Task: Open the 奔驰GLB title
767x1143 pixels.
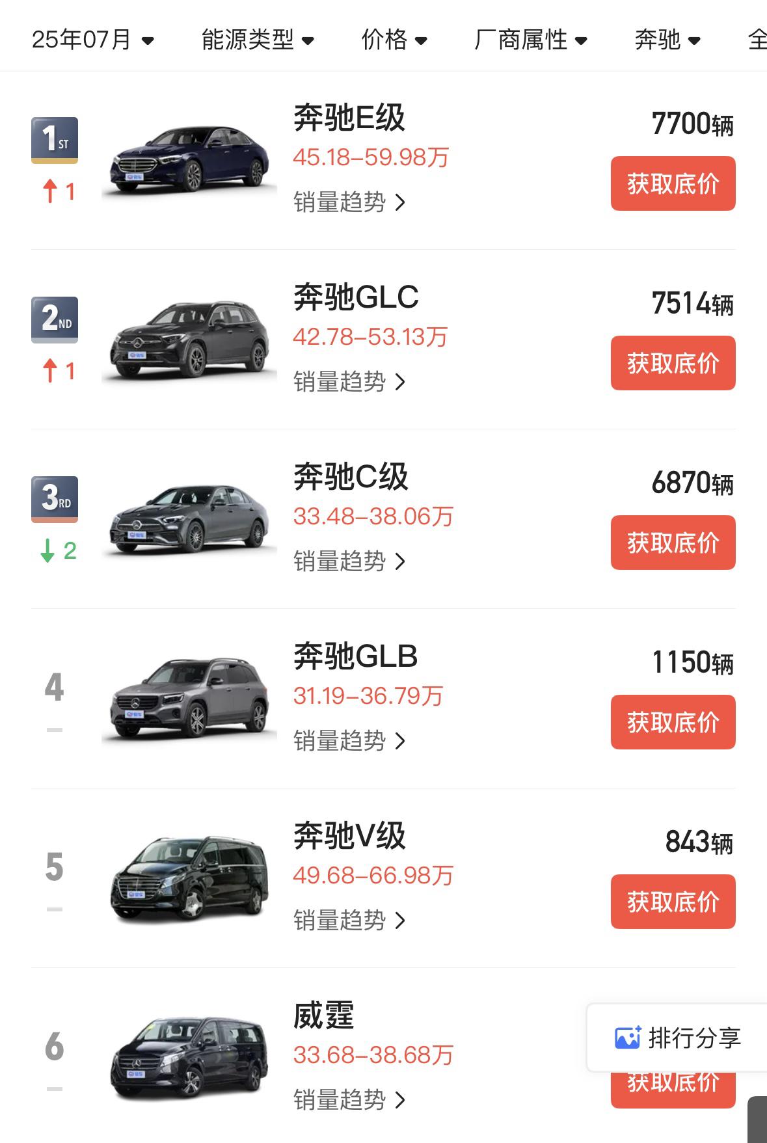Action: (355, 656)
